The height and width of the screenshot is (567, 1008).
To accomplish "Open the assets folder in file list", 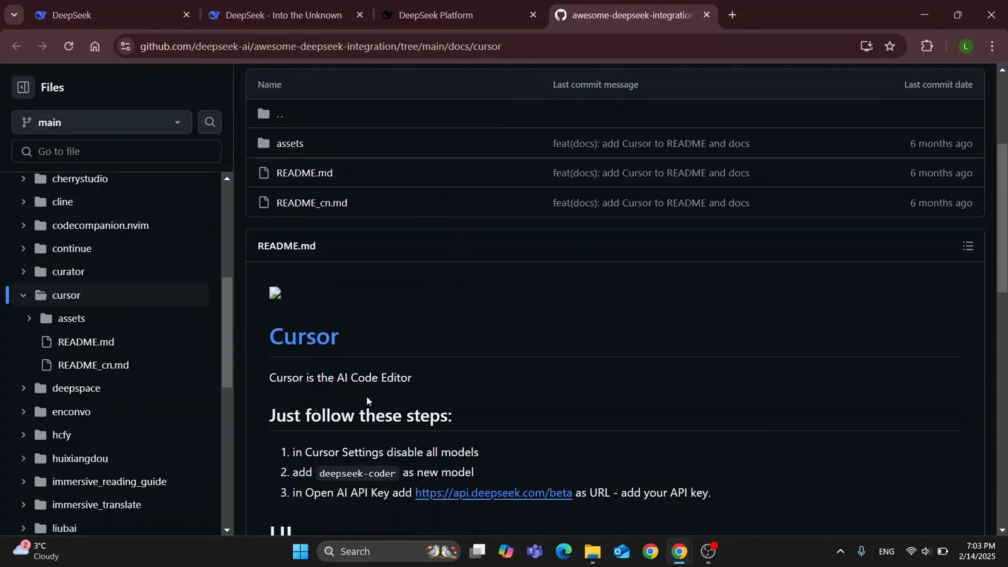I will (290, 144).
